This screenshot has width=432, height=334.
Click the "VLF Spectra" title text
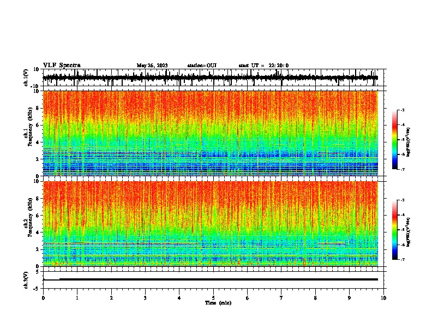coord(62,65)
